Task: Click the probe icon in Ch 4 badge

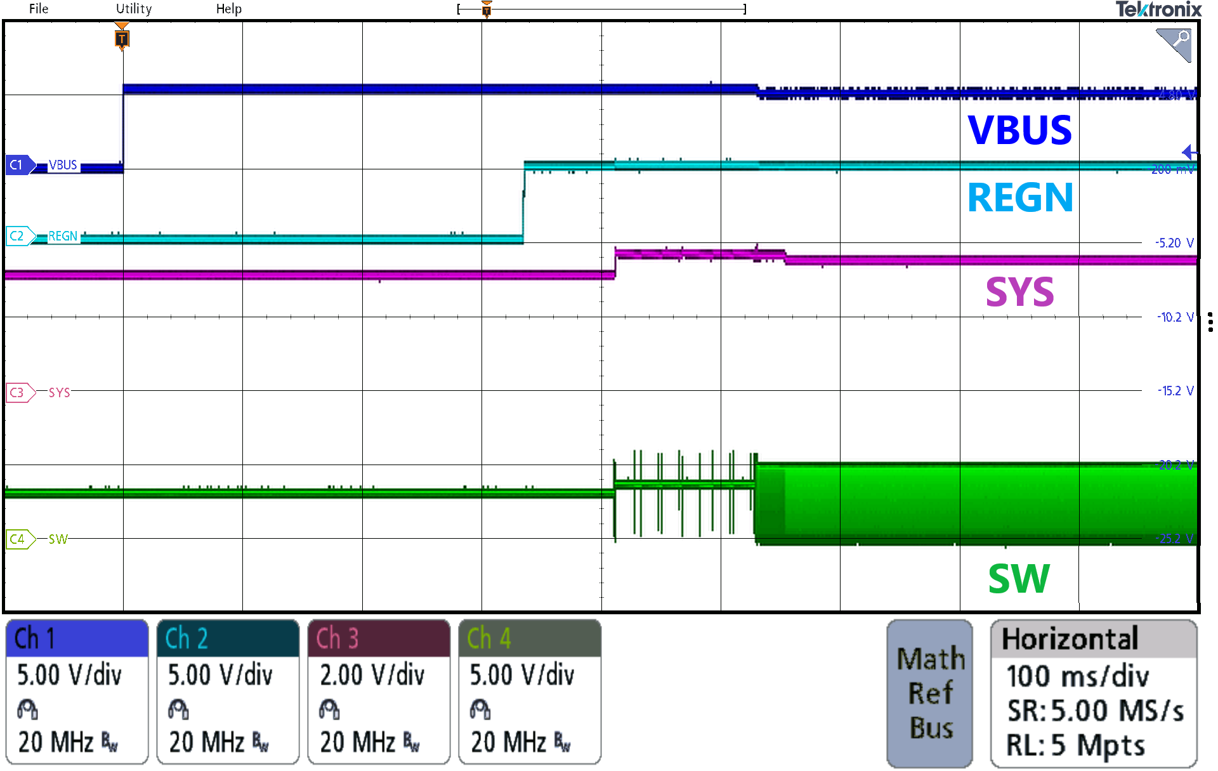Action: (x=480, y=709)
